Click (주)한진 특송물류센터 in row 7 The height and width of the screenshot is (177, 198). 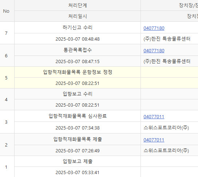tap(167, 39)
